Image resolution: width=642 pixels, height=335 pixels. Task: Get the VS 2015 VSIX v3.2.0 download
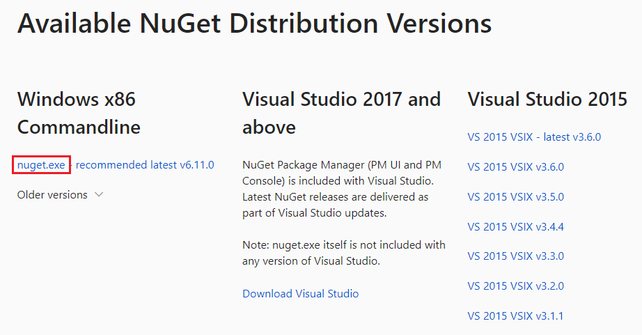pyautogui.click(x=515, y=286)
